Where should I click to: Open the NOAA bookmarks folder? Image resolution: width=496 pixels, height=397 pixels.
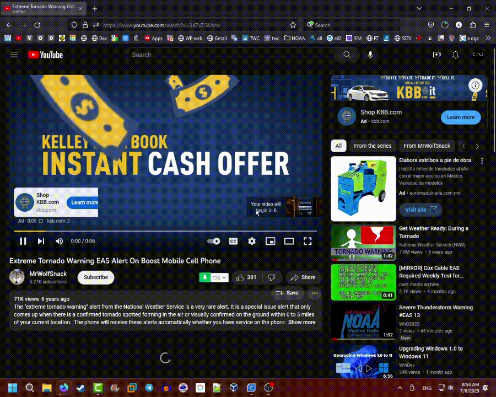click(294, 38)
